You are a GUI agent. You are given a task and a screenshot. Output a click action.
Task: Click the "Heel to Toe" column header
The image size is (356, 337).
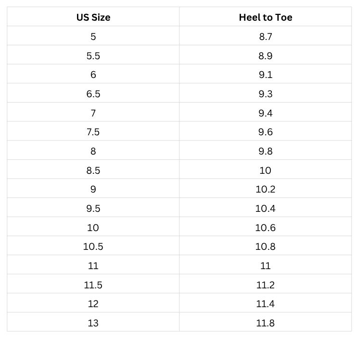(266, 18)
